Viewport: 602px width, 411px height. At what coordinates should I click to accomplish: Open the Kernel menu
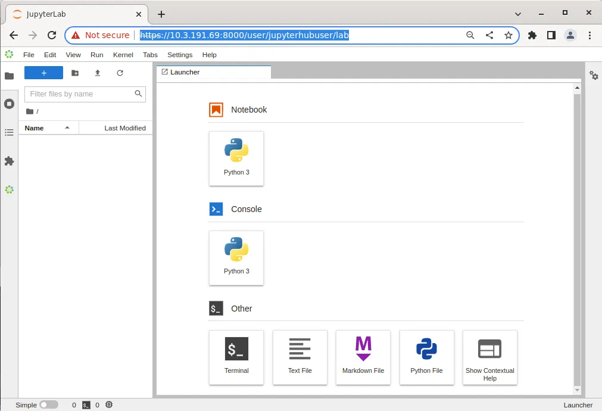pyautogui.click(x=123, y=55)
